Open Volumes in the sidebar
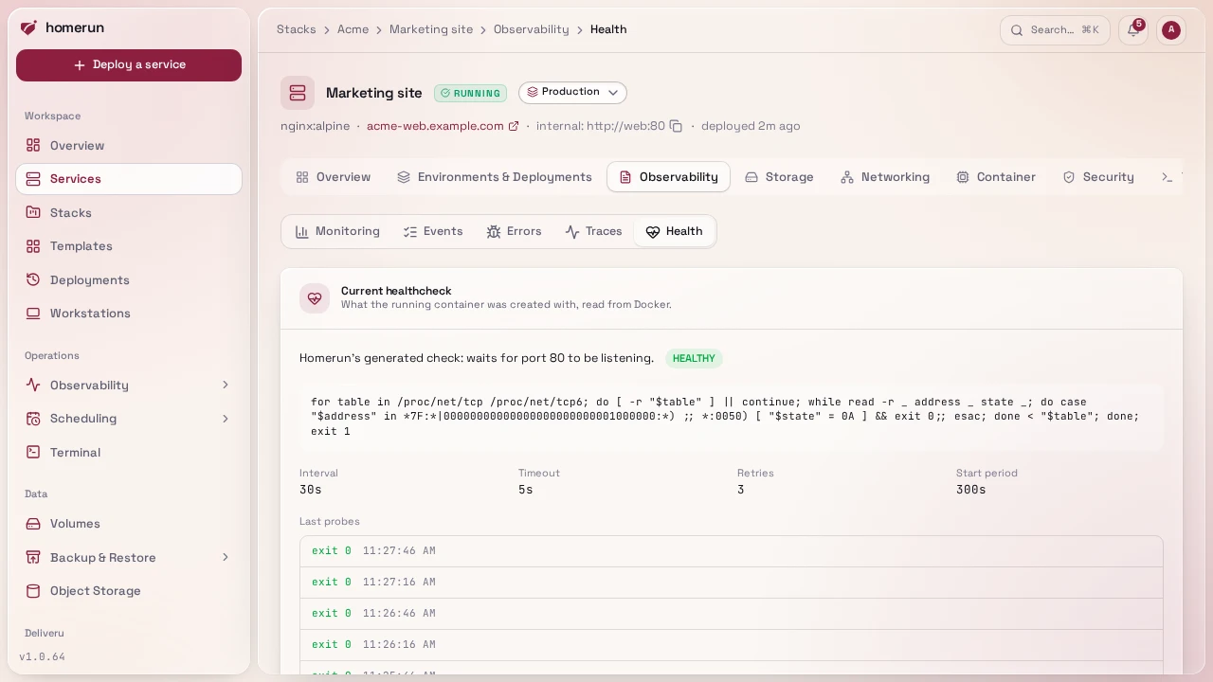Screen dimensions: 1213x682 (x=129, y=524)
